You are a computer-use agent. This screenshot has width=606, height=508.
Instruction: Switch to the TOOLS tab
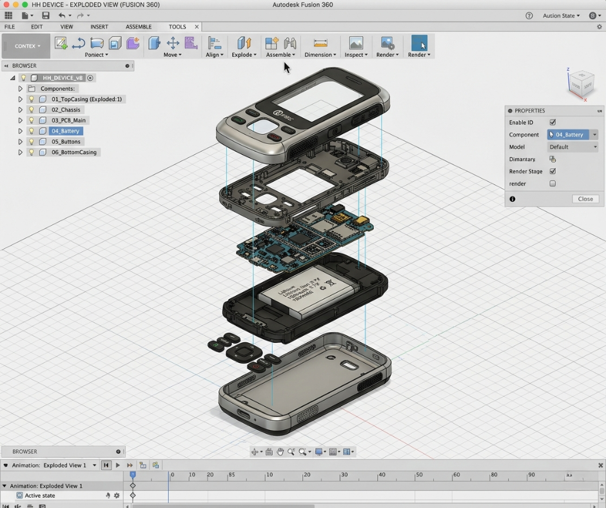pos(177,26)
